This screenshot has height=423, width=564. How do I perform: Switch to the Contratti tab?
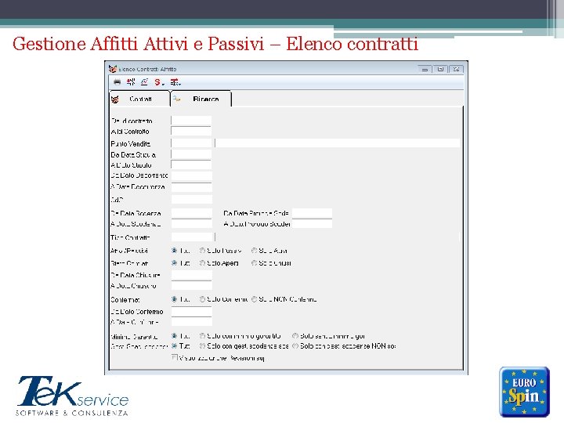(140, 99)
